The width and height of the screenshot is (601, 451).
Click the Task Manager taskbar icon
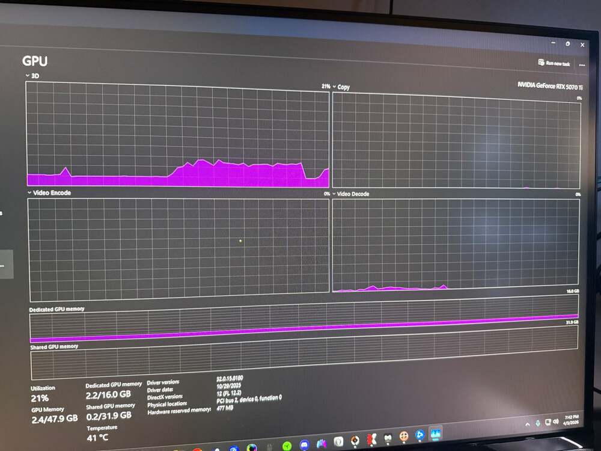click(x=436, y=434)
